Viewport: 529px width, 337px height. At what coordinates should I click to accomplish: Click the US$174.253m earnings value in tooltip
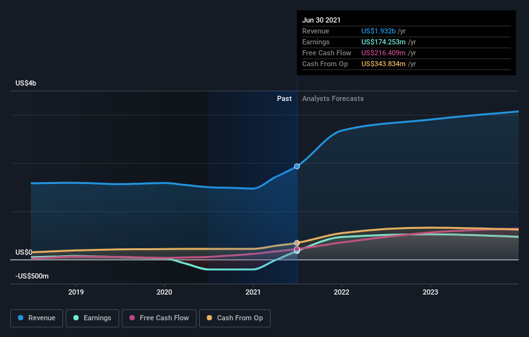pos(383,42)
